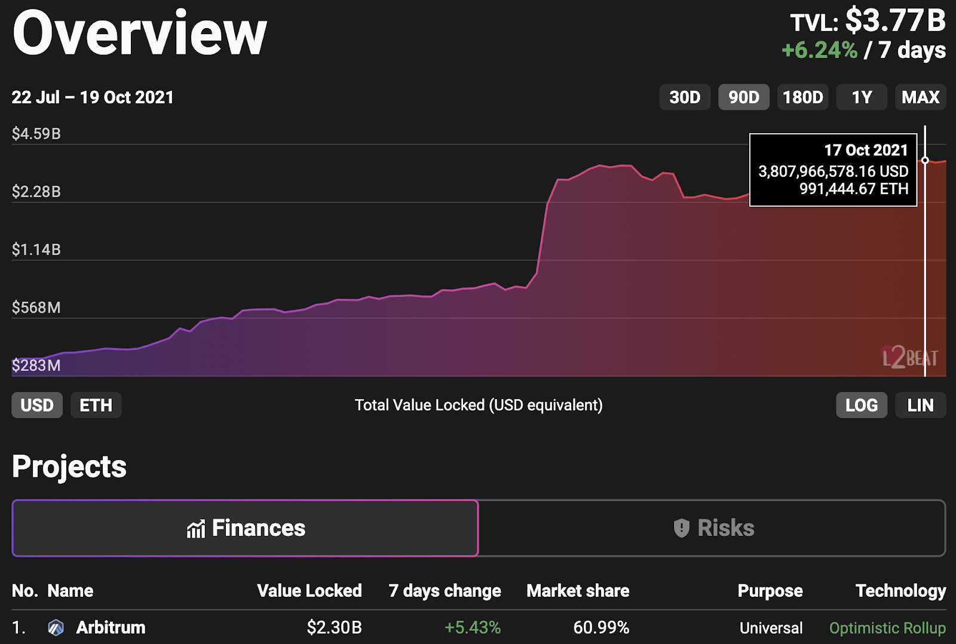Click the shield icon in Risks tab
The height and width of the screenshot is (644, 956).
[682, 528]
